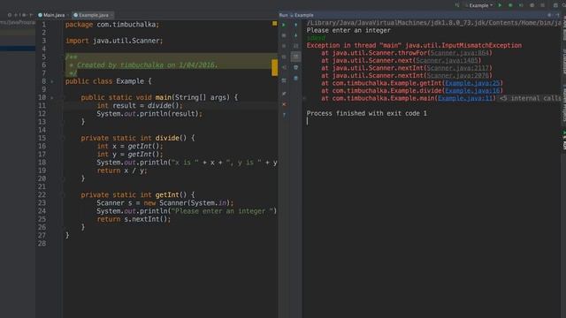Click the 'return s.nextInt();' code line

[x=134, y=219]
